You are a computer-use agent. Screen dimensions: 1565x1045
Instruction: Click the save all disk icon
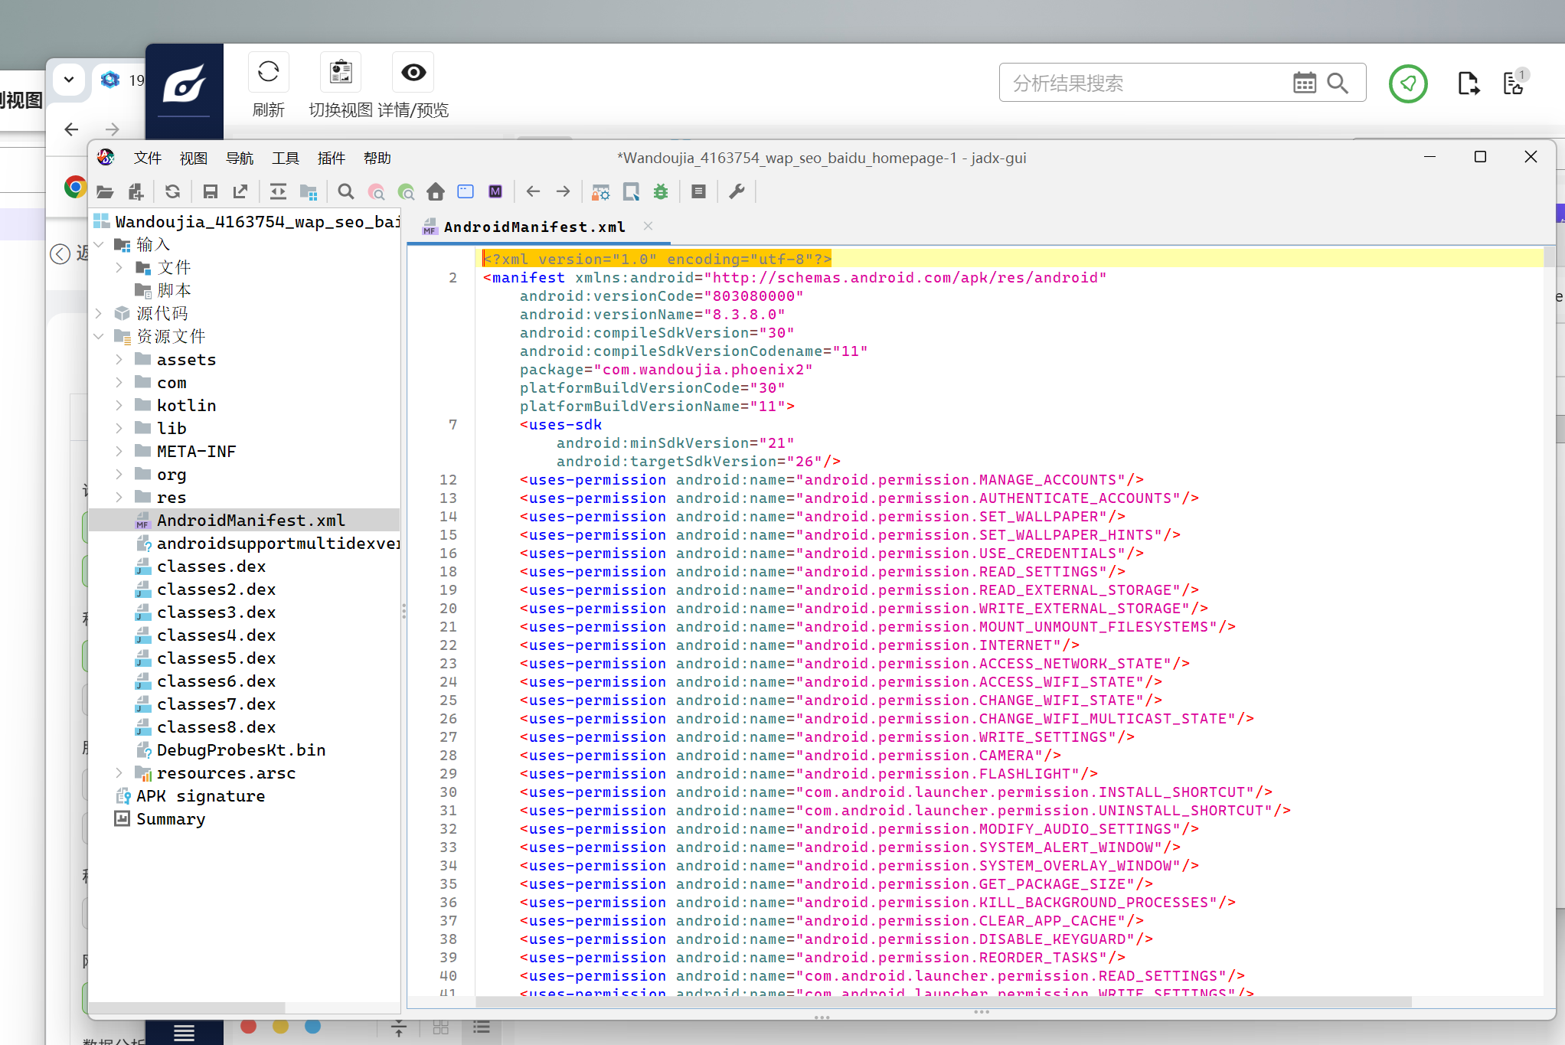click(x=211, y=191)
